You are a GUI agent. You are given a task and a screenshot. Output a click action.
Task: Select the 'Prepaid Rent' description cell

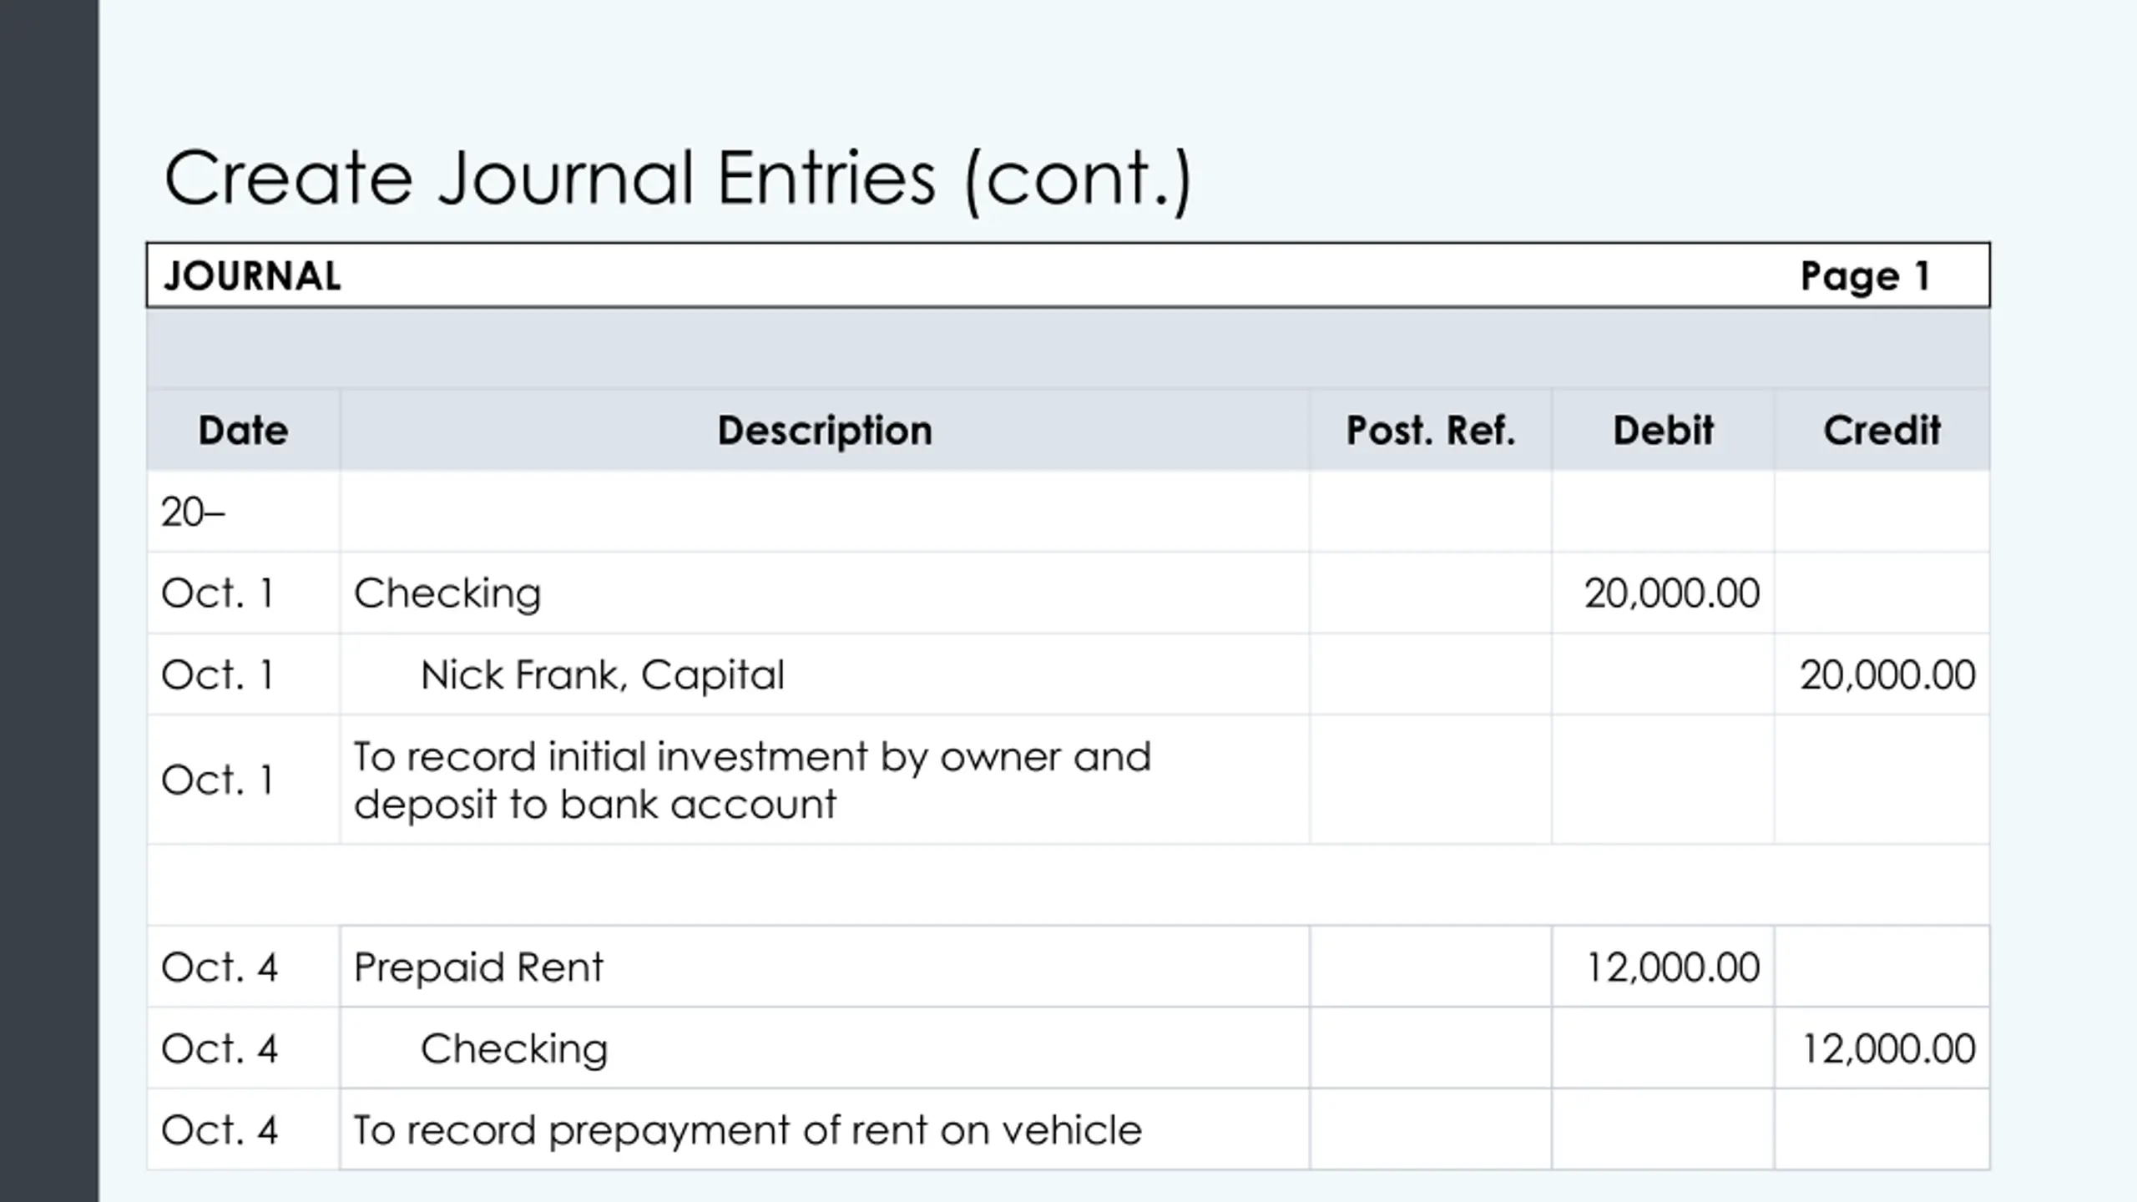coord(477,967)
